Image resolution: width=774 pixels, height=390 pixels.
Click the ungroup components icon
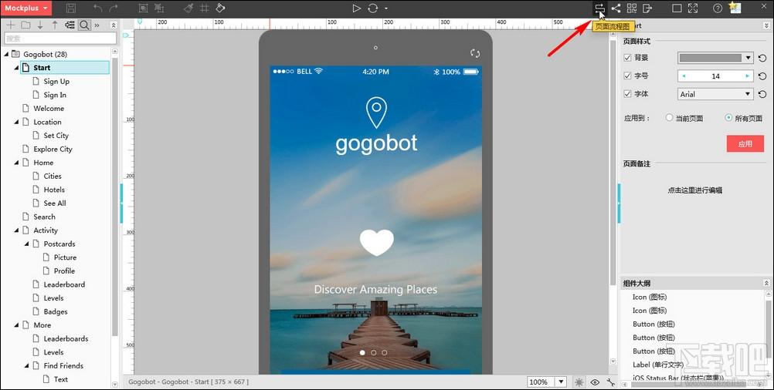[x=159, y=8]
